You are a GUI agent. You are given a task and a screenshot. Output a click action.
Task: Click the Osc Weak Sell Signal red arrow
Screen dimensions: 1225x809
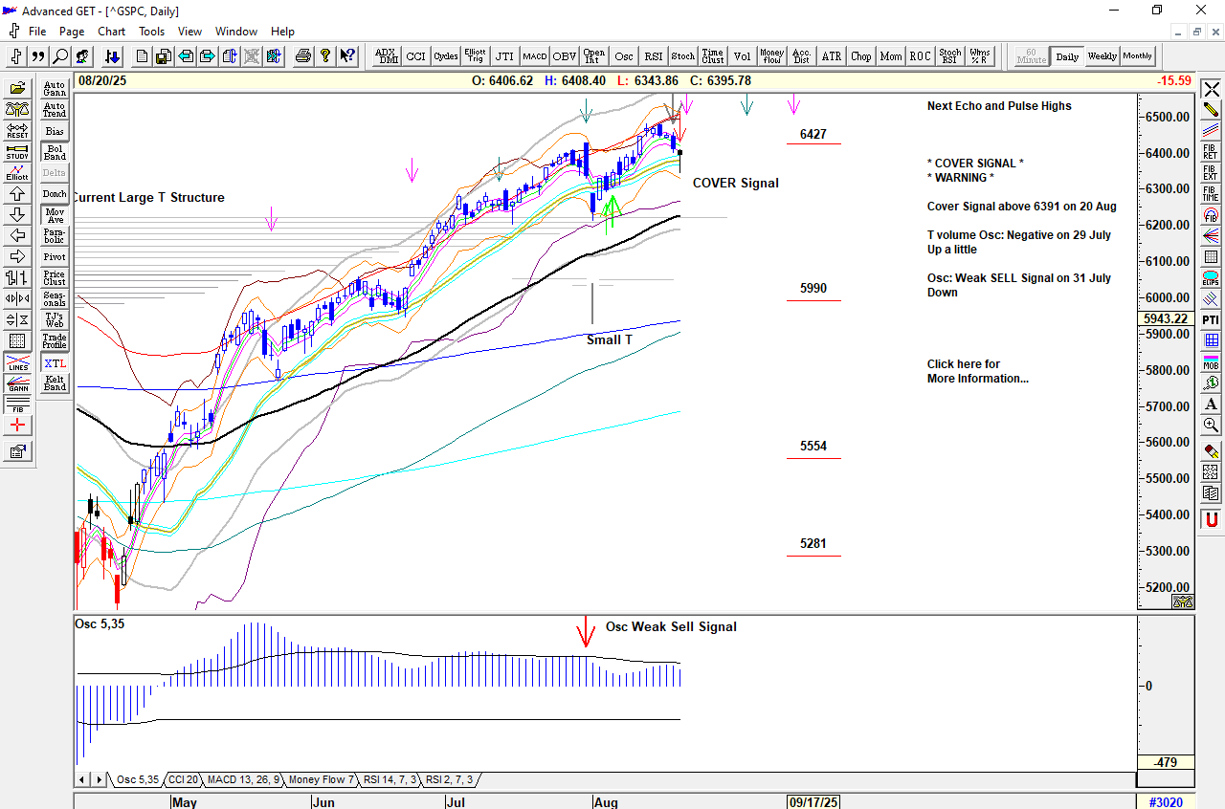point(584,631)
